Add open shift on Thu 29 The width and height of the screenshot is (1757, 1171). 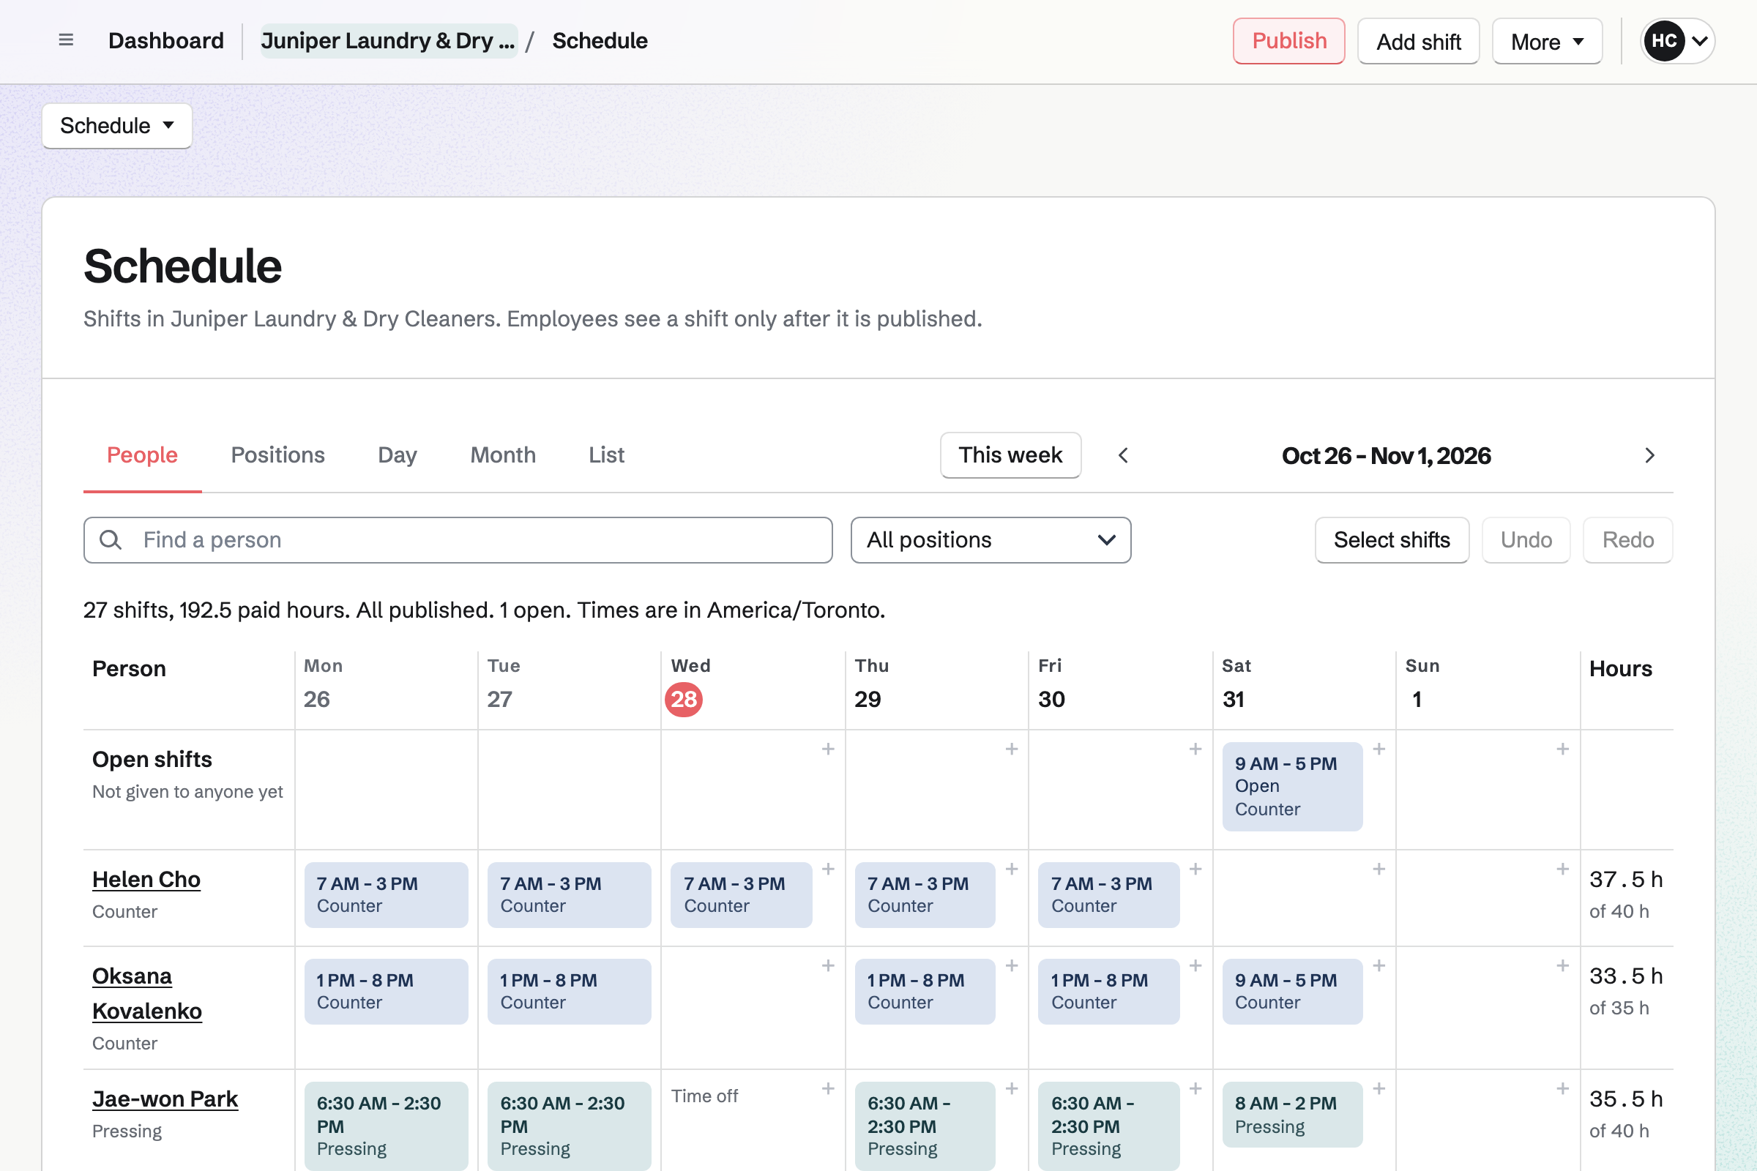[x=1012, y=749]
